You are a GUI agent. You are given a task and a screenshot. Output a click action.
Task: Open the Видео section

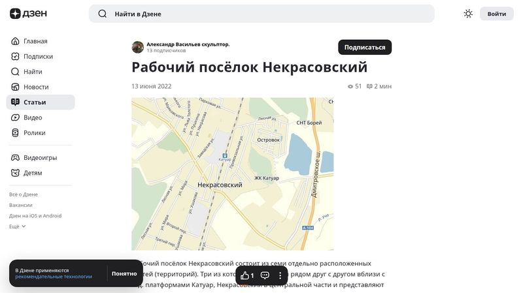32,117
